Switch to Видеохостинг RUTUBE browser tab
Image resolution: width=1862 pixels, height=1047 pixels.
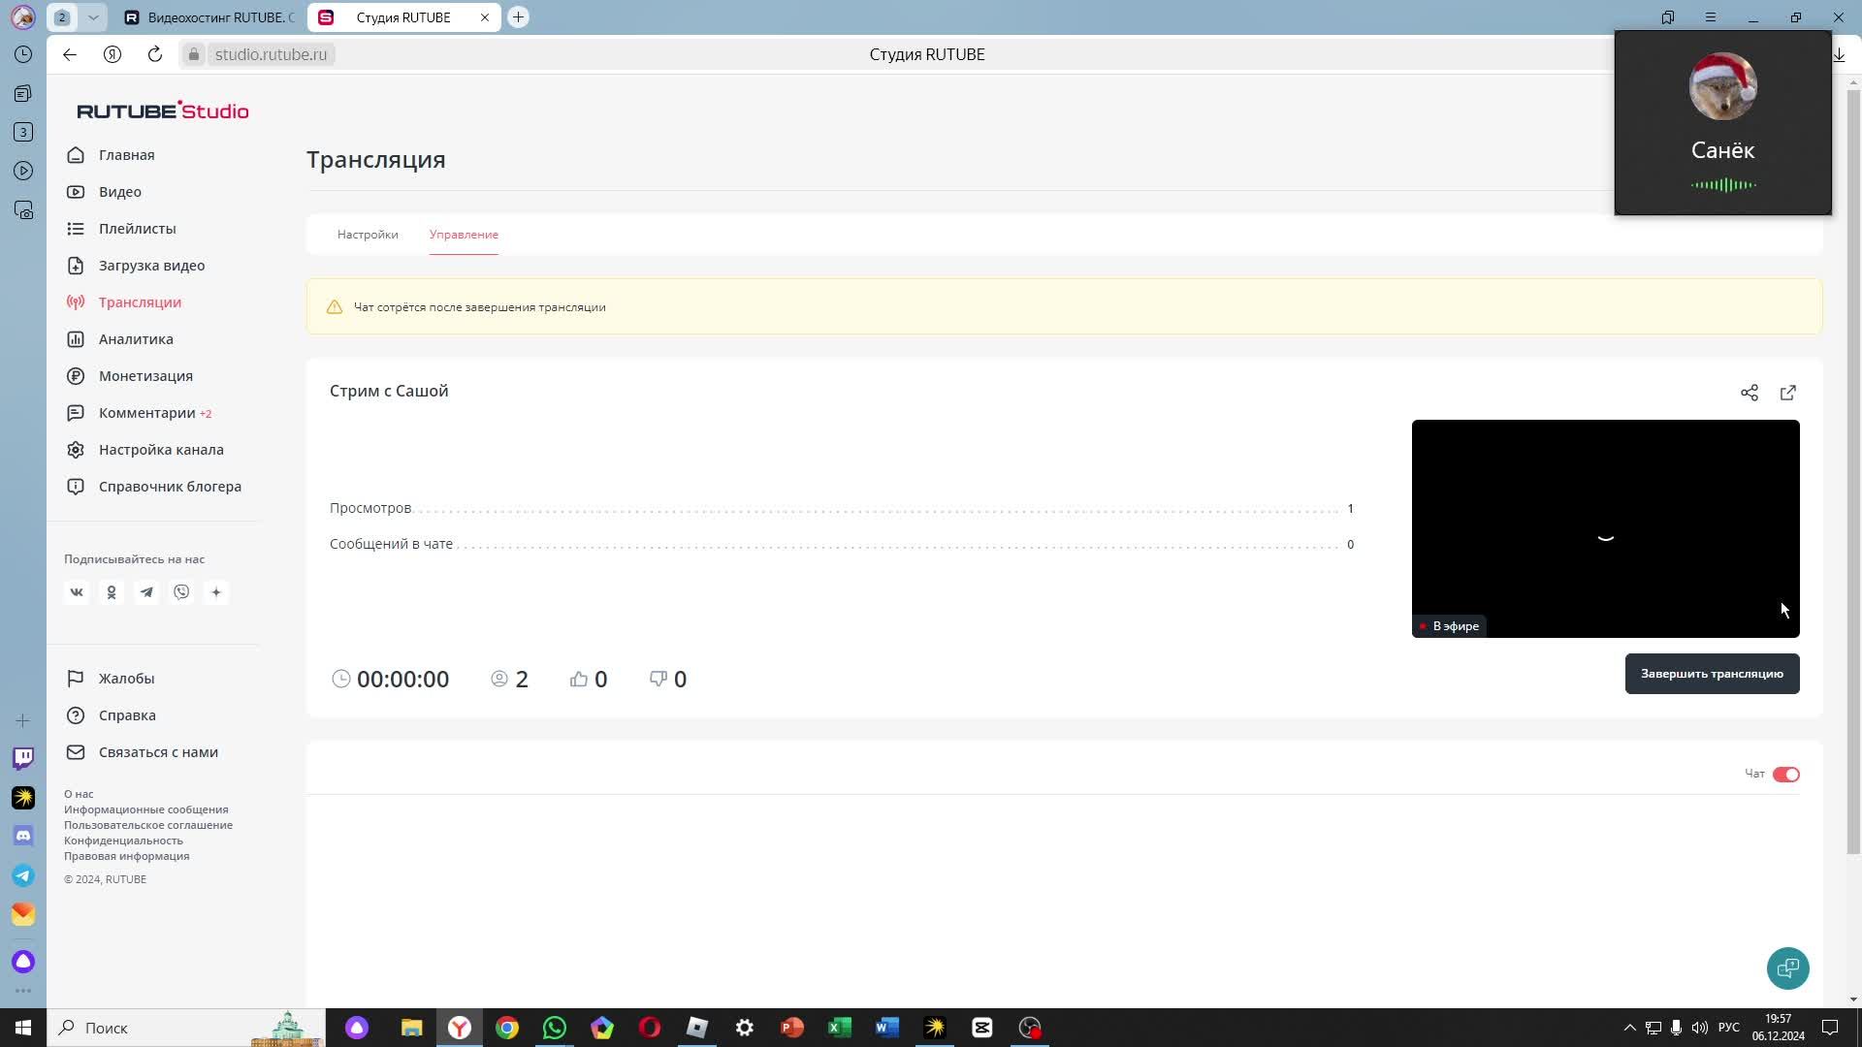pos(209,17)
